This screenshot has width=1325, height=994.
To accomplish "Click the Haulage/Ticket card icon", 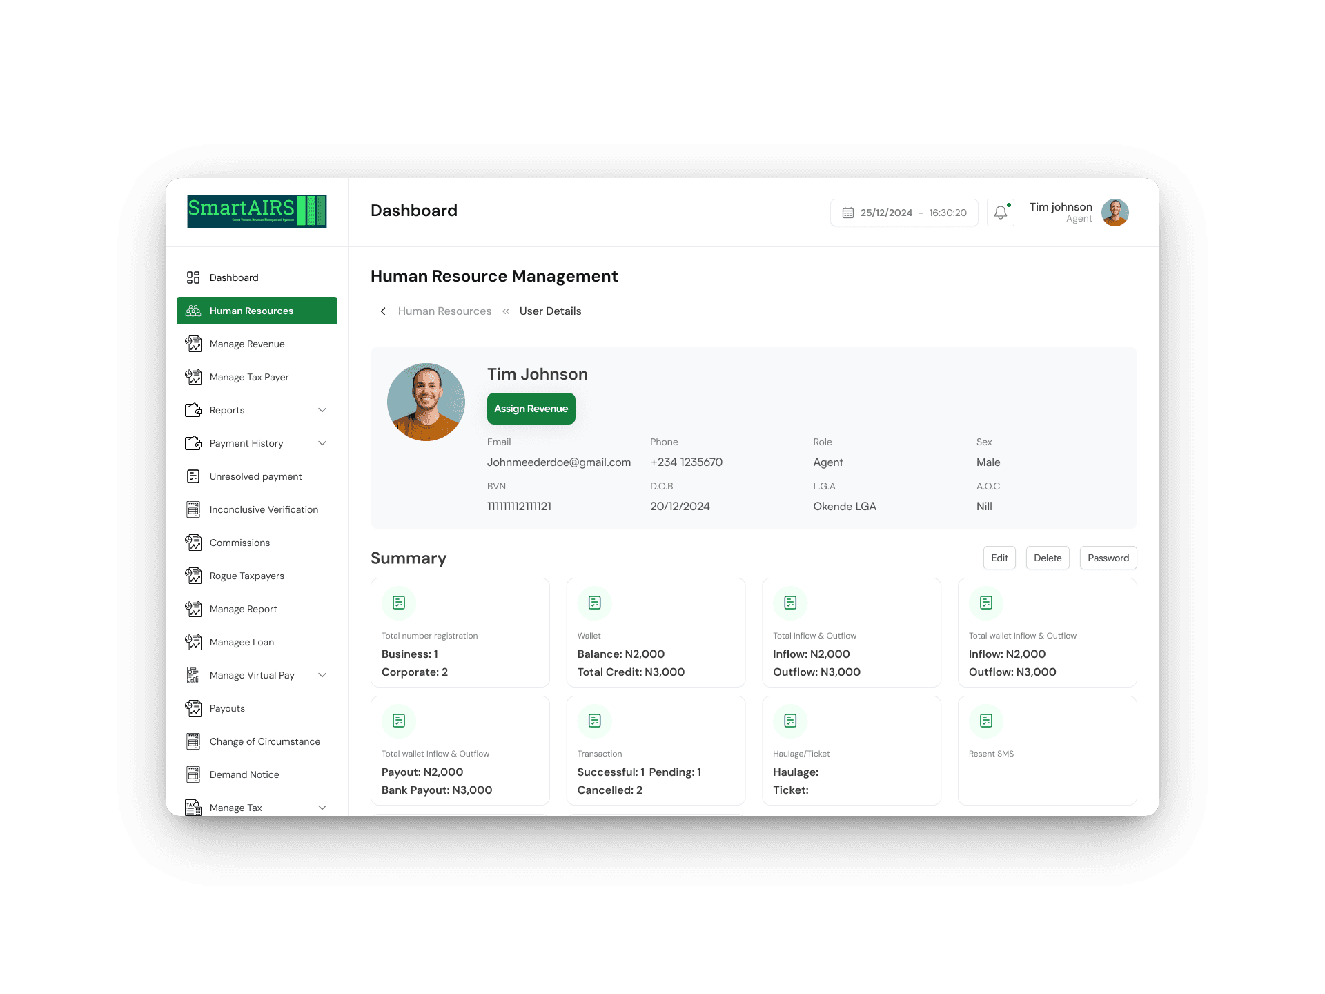I will click(790, 721).
